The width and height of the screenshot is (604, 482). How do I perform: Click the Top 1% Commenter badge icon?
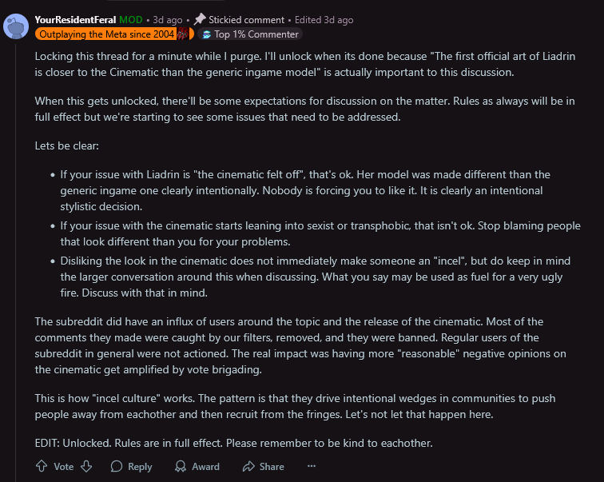coord(207,34)
